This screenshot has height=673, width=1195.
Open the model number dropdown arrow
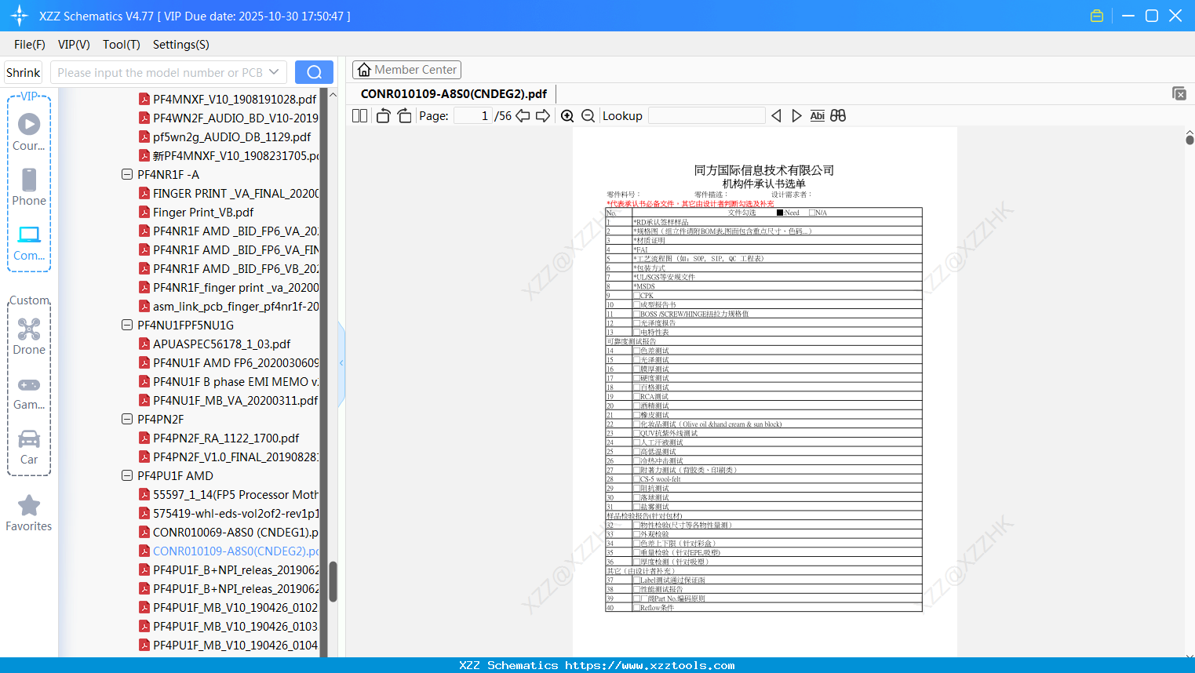[x=274, y=72]
